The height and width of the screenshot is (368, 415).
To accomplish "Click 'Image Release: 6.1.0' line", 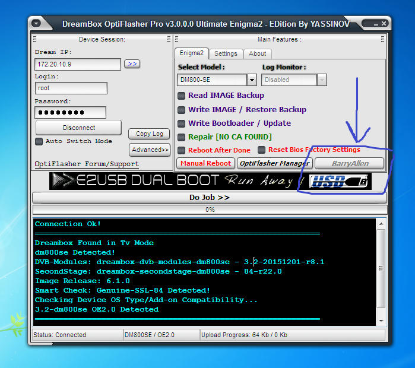I will (83, 281).
